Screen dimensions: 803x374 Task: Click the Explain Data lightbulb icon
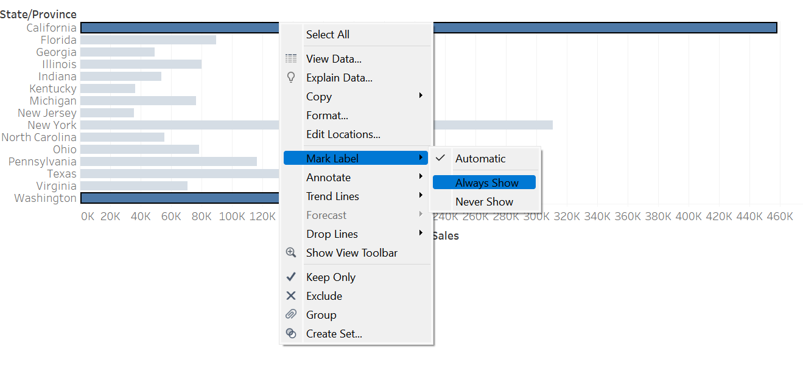pos(291,77)
